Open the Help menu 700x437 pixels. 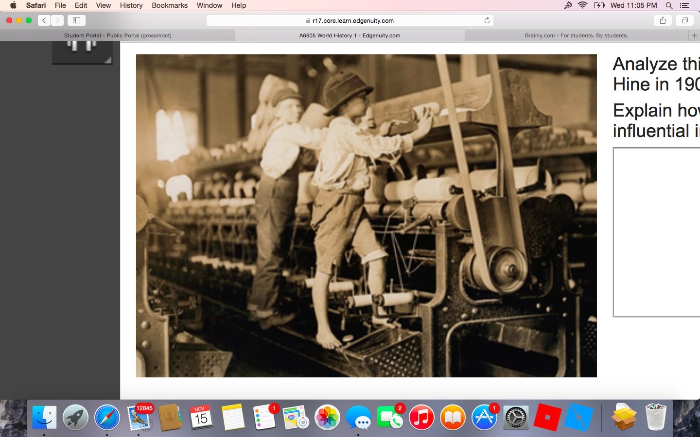[x=239, y=5]
